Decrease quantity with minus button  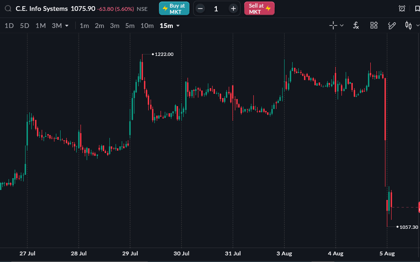(x=200, y=9)
